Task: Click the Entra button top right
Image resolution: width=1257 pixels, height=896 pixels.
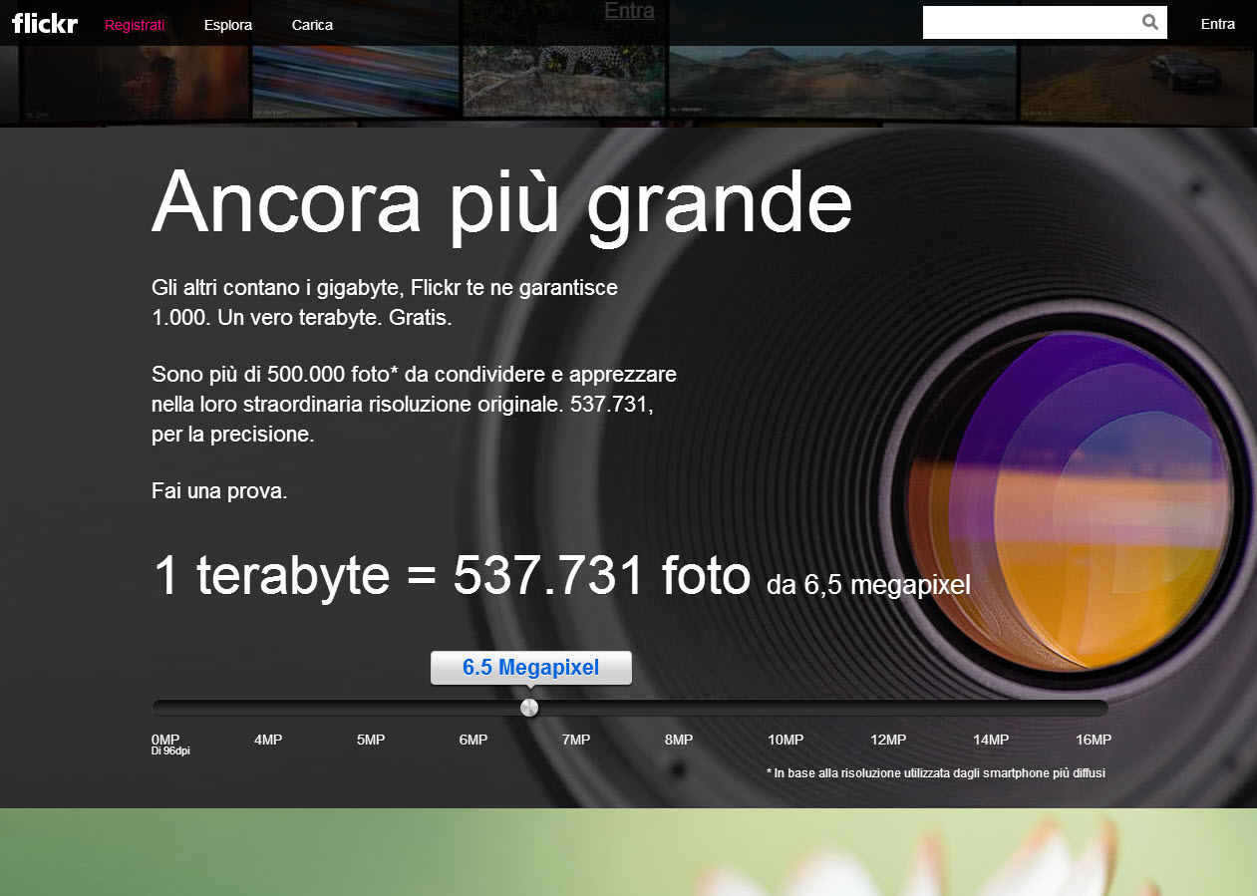Action: coord(1217,23)
